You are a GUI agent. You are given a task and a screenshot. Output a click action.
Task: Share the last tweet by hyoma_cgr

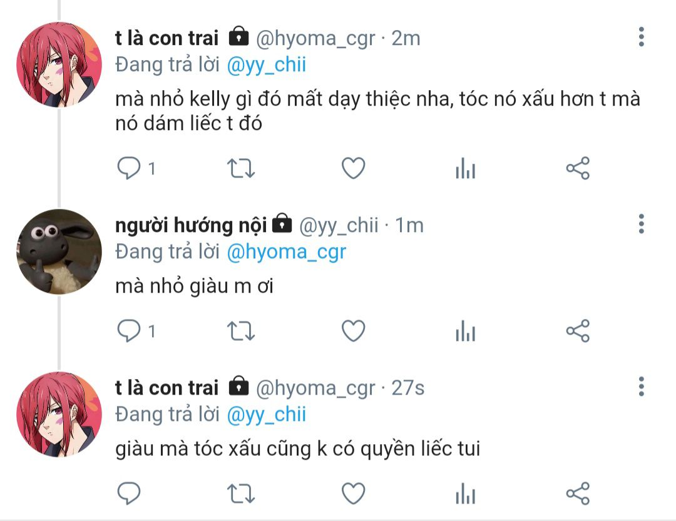coord(578,493)
